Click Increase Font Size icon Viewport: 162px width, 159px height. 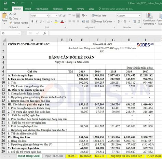point(60,16)
